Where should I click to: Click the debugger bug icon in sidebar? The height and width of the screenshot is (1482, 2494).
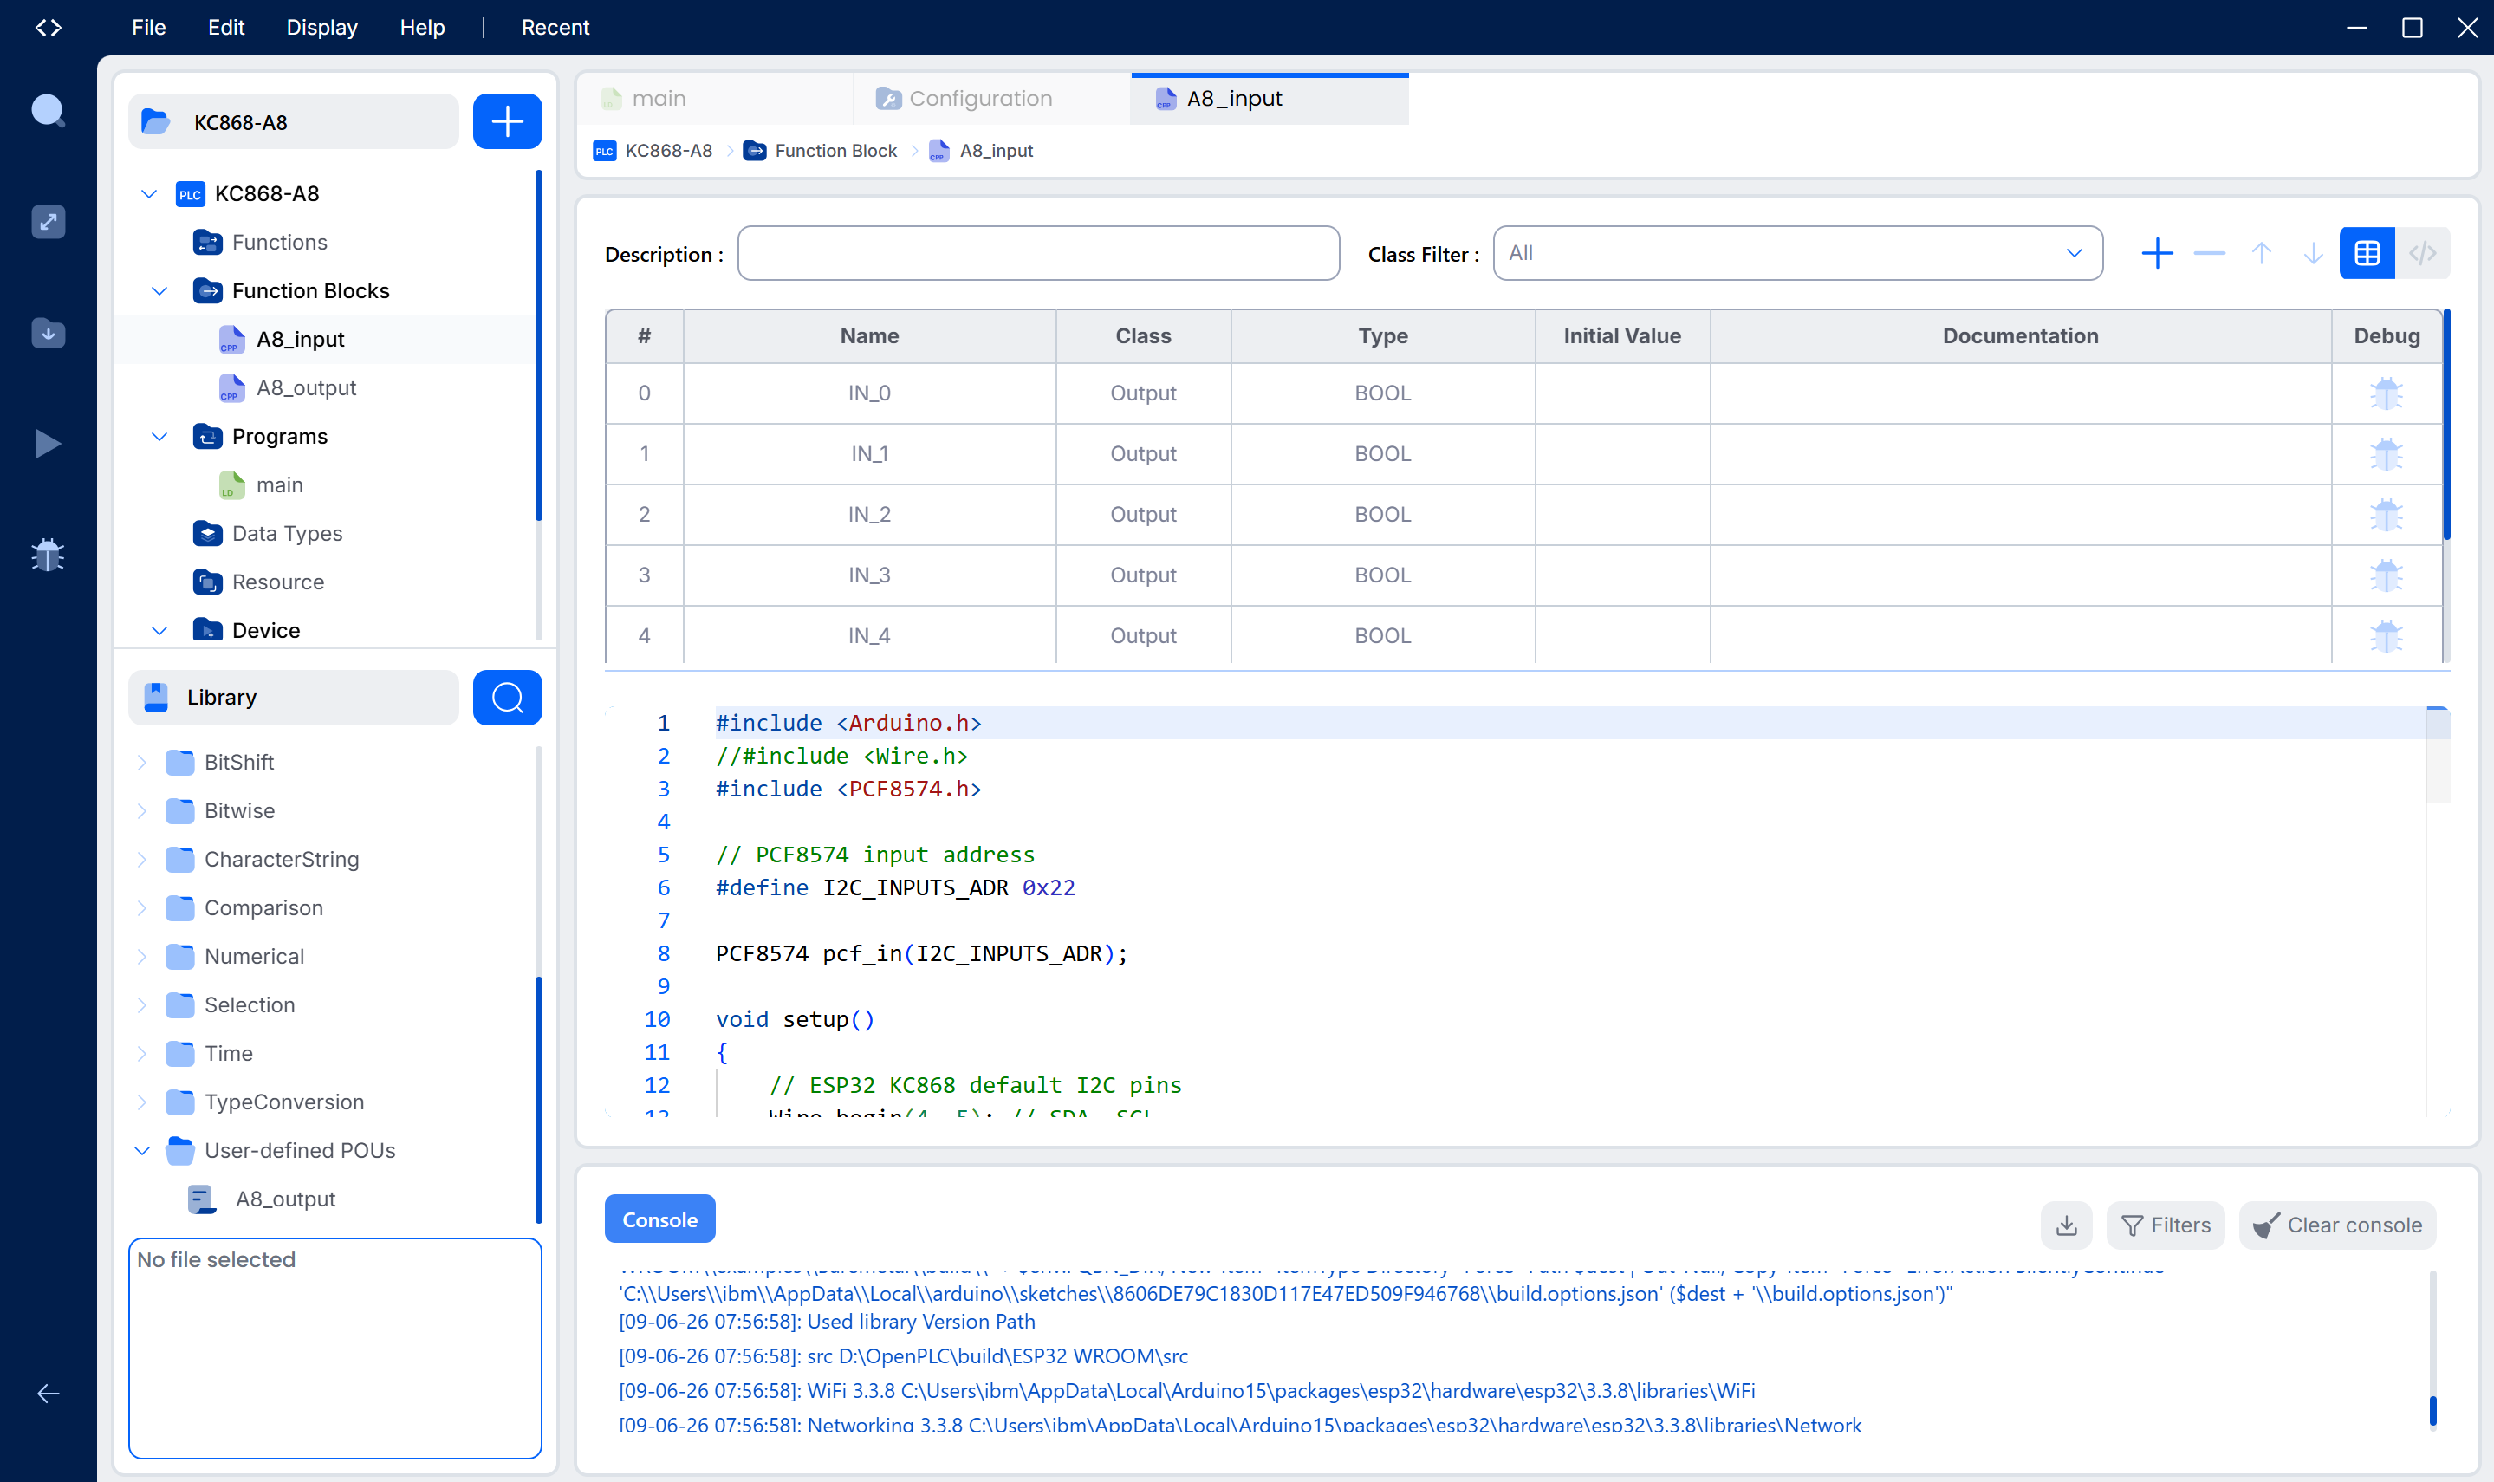pos(48,555)
